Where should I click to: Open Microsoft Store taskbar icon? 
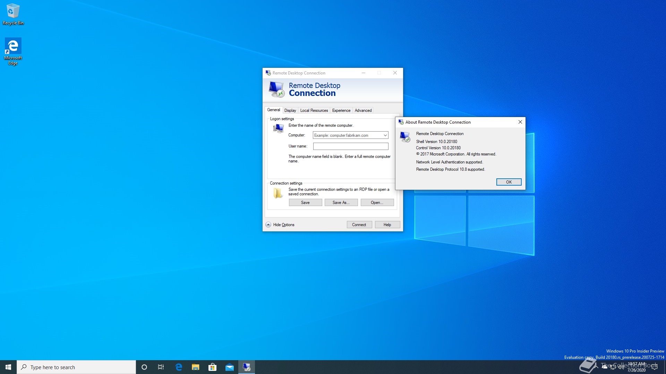(x=212, y=367)
